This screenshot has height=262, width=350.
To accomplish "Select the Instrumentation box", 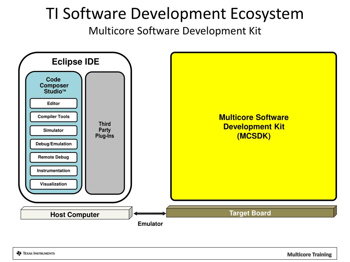I will point(54,171).
